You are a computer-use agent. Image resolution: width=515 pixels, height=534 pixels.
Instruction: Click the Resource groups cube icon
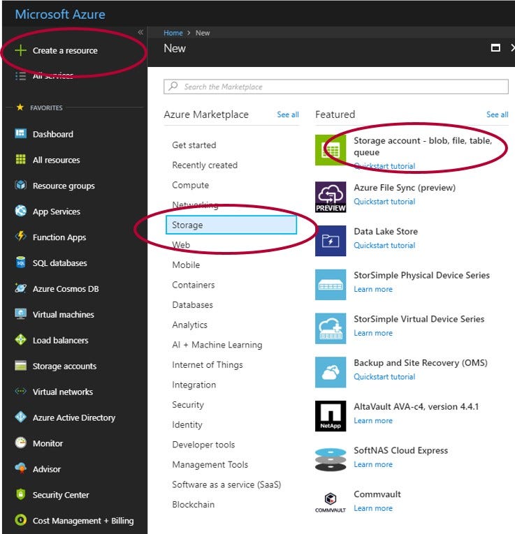pos(20,185)
